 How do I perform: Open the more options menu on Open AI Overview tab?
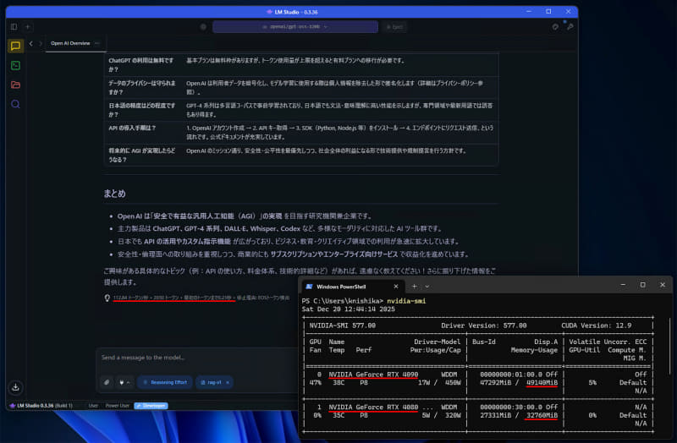coord(97,44)
